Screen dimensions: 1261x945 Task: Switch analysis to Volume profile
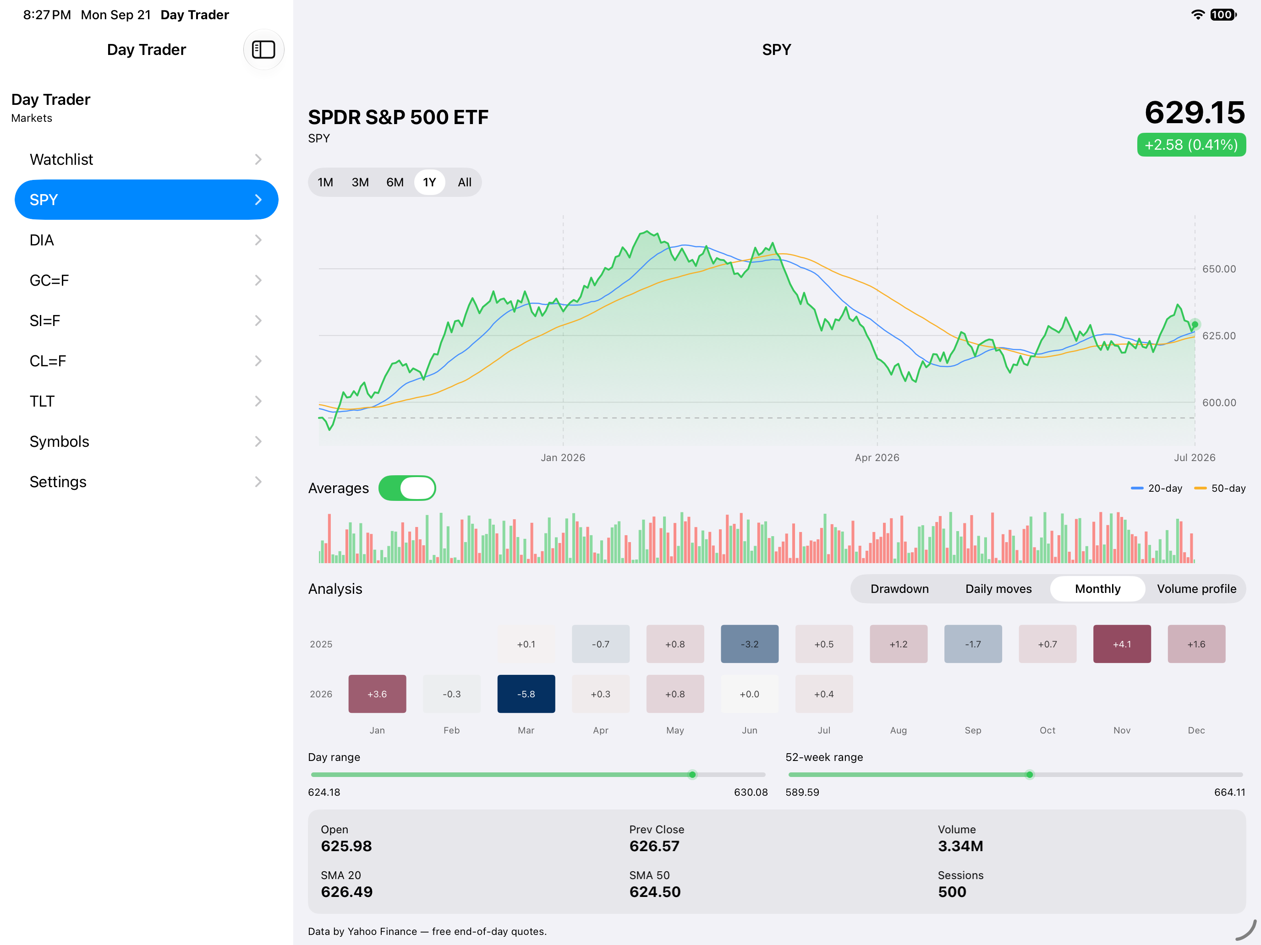[1196, 589]
